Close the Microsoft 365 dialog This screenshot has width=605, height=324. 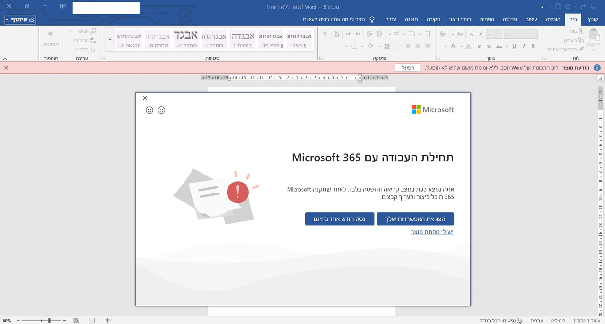[145, 98]
